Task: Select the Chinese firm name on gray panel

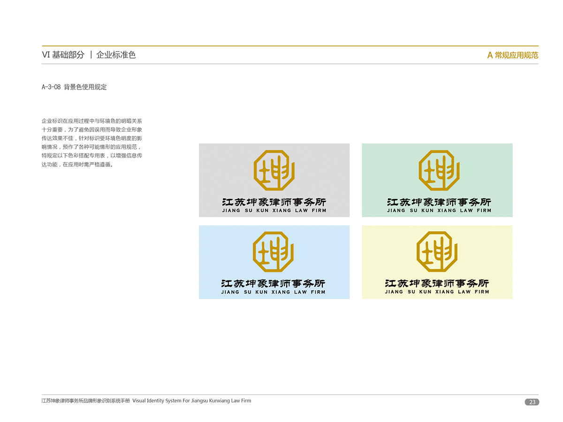Action: [x=274, y=202]
